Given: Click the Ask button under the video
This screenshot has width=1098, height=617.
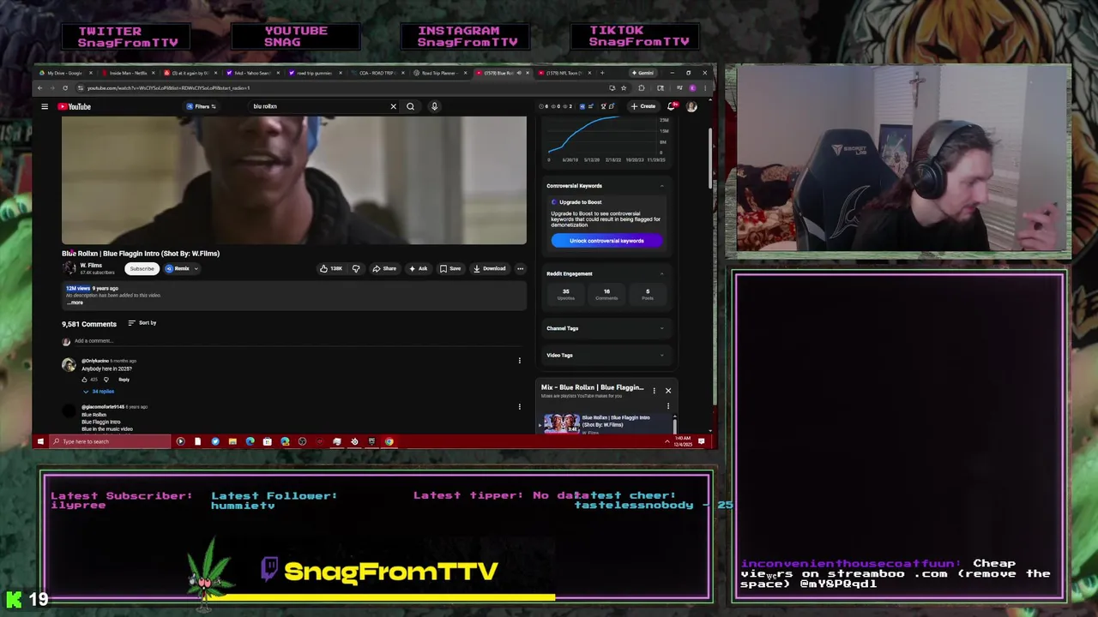Looking at the screenshot, I should [418, 268].
